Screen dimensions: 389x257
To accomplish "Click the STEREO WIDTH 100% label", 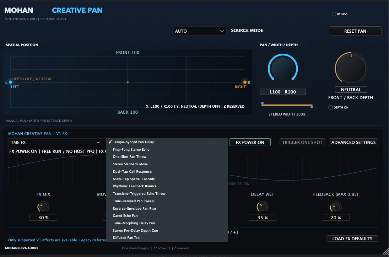I will [x=287, y=114].
